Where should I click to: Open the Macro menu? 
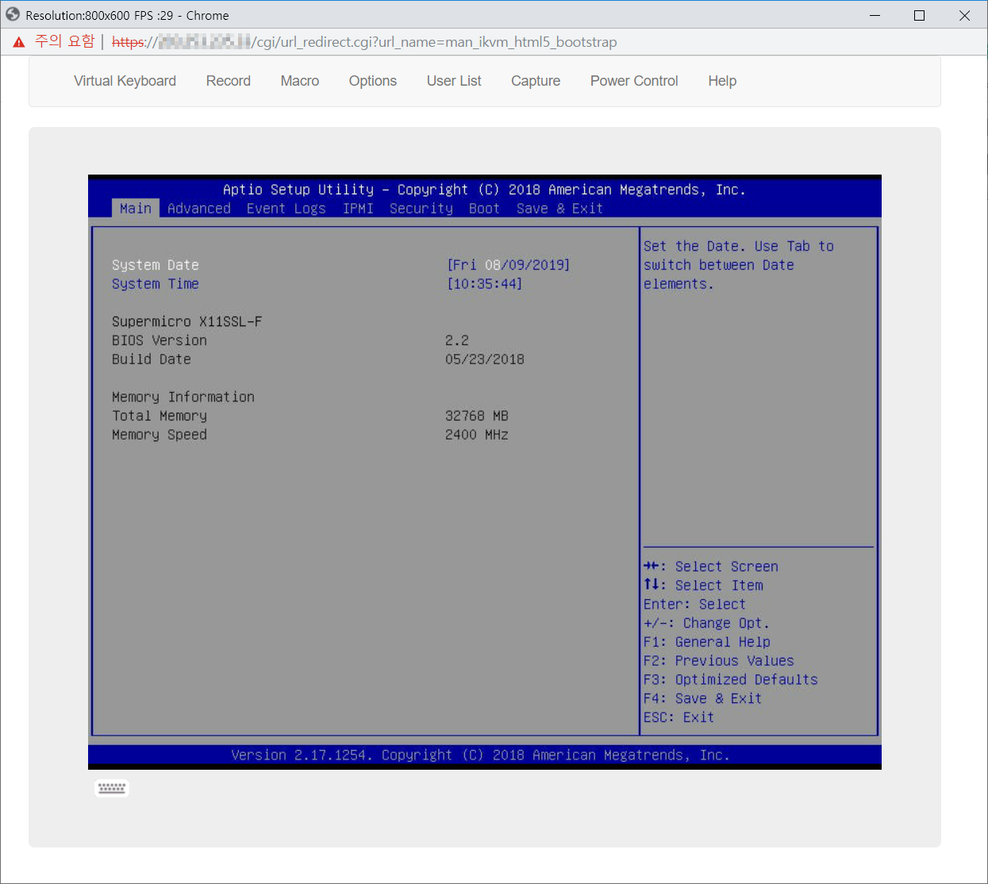(x=299, y=81)
